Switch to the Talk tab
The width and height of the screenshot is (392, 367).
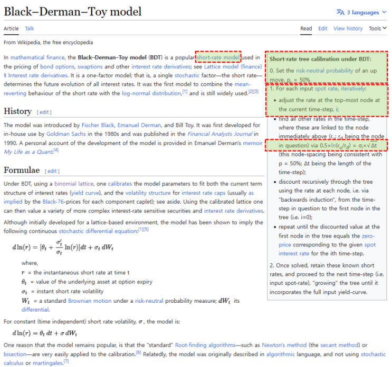[x=30, y=28]
